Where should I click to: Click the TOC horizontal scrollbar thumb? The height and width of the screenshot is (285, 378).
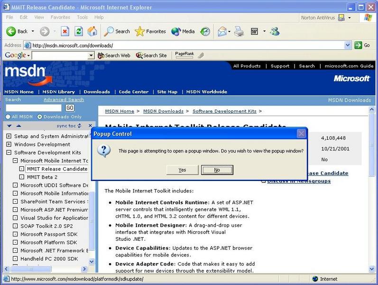[31, 269]
